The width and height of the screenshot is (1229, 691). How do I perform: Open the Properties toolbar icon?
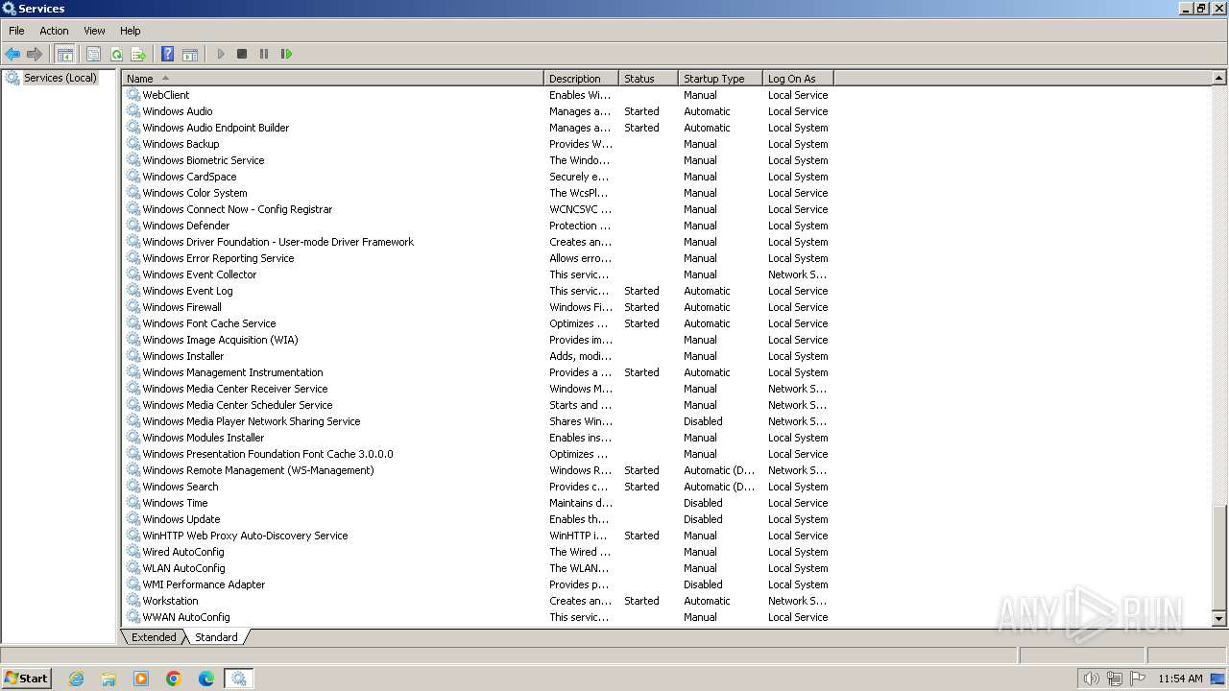93,54
